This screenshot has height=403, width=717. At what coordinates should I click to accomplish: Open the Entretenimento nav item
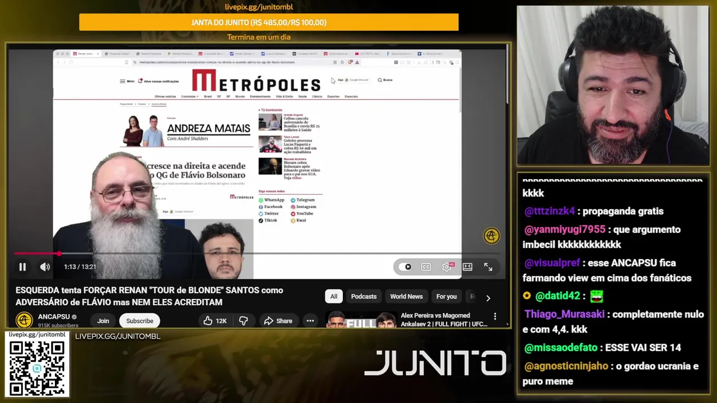pos(260,96)
